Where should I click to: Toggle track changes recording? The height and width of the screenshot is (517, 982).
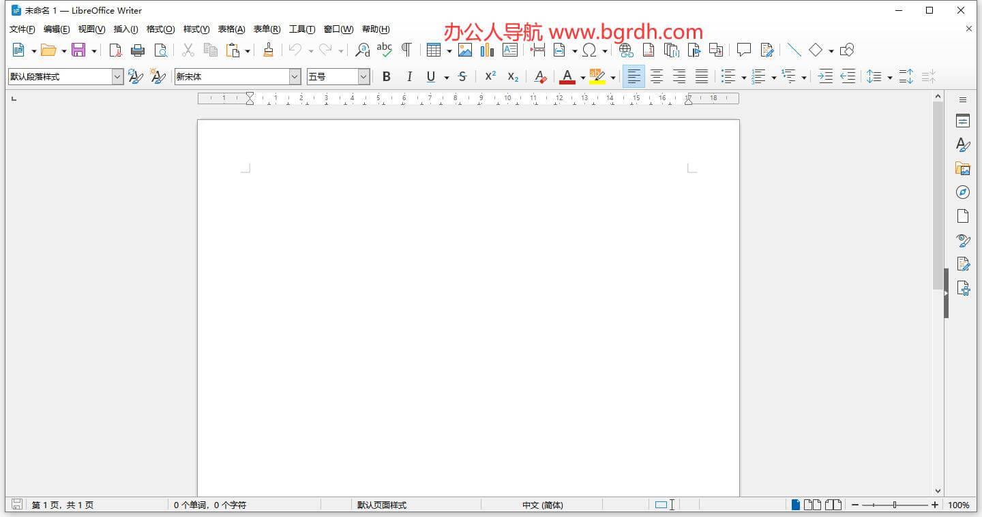767,50
